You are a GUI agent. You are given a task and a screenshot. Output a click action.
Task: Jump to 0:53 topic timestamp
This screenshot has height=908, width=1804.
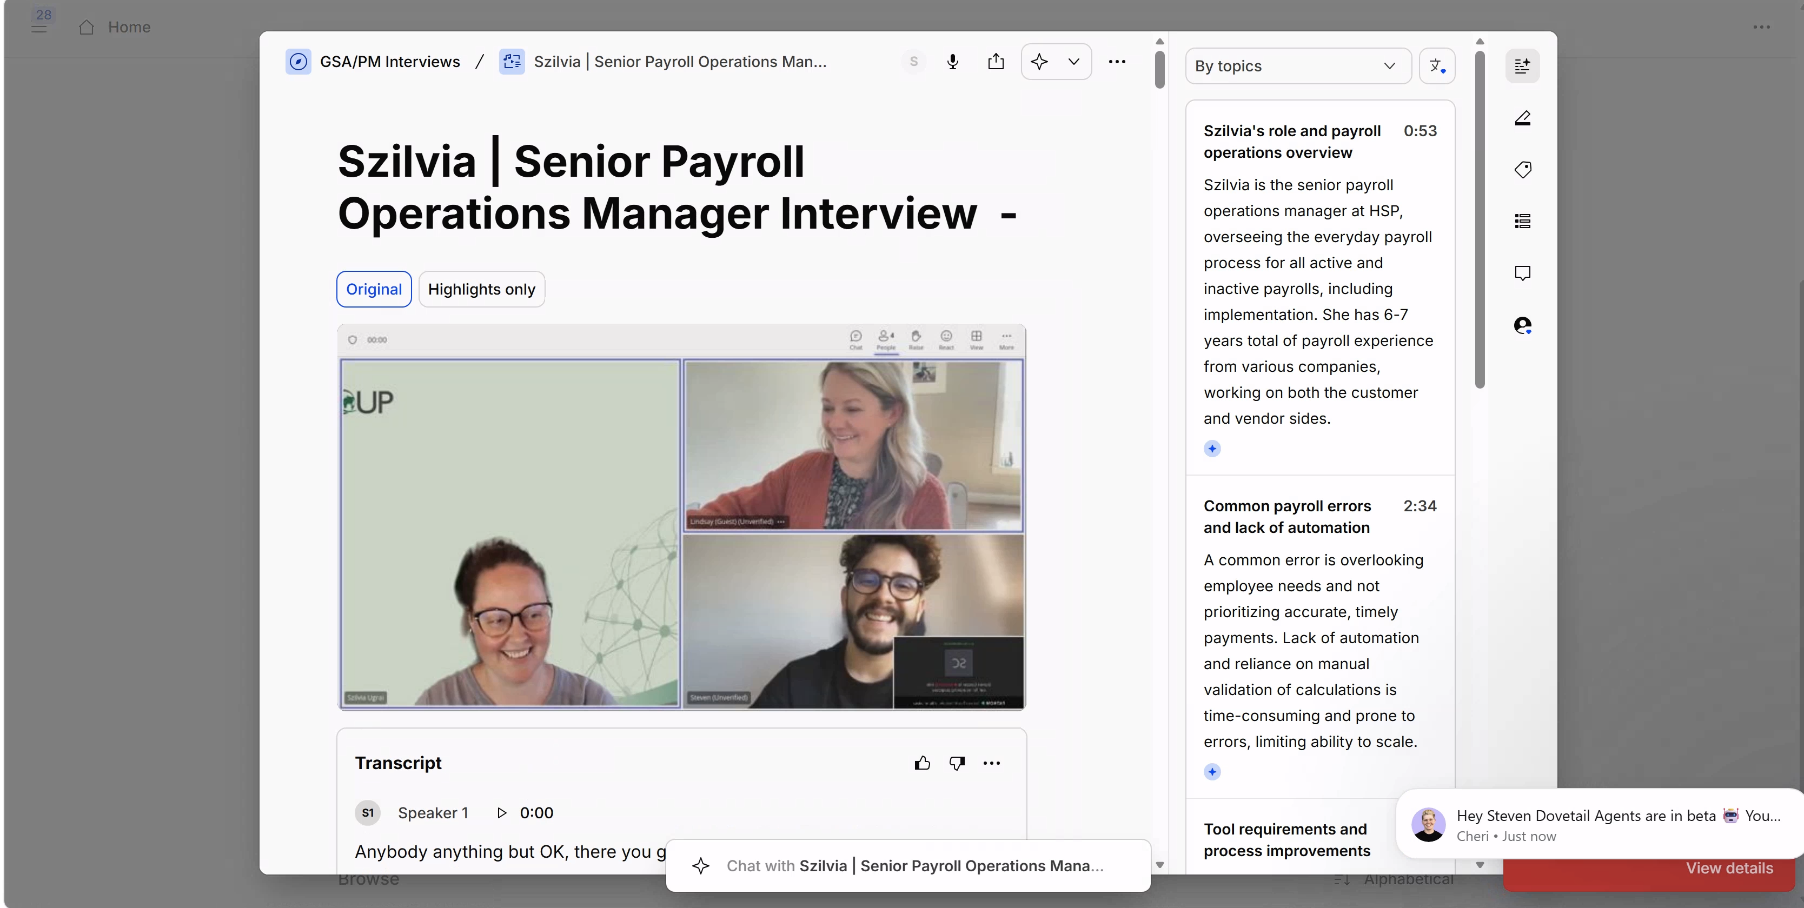pos(1420,131)
